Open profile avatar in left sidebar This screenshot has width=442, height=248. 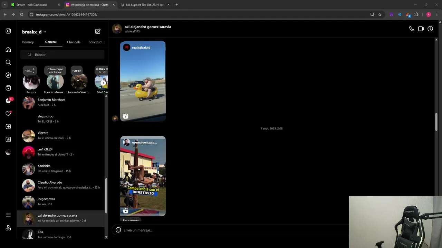[x=8, y=152]
